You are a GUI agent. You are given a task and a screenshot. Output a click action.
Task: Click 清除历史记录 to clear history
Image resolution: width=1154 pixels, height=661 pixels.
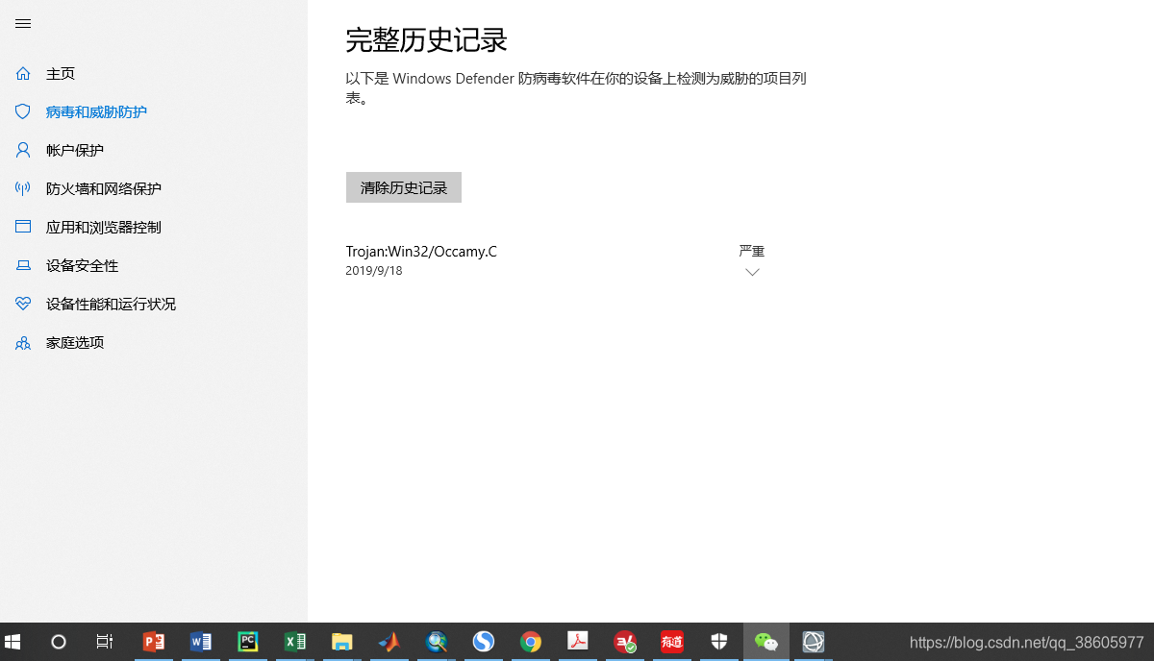tap(403, 186)
